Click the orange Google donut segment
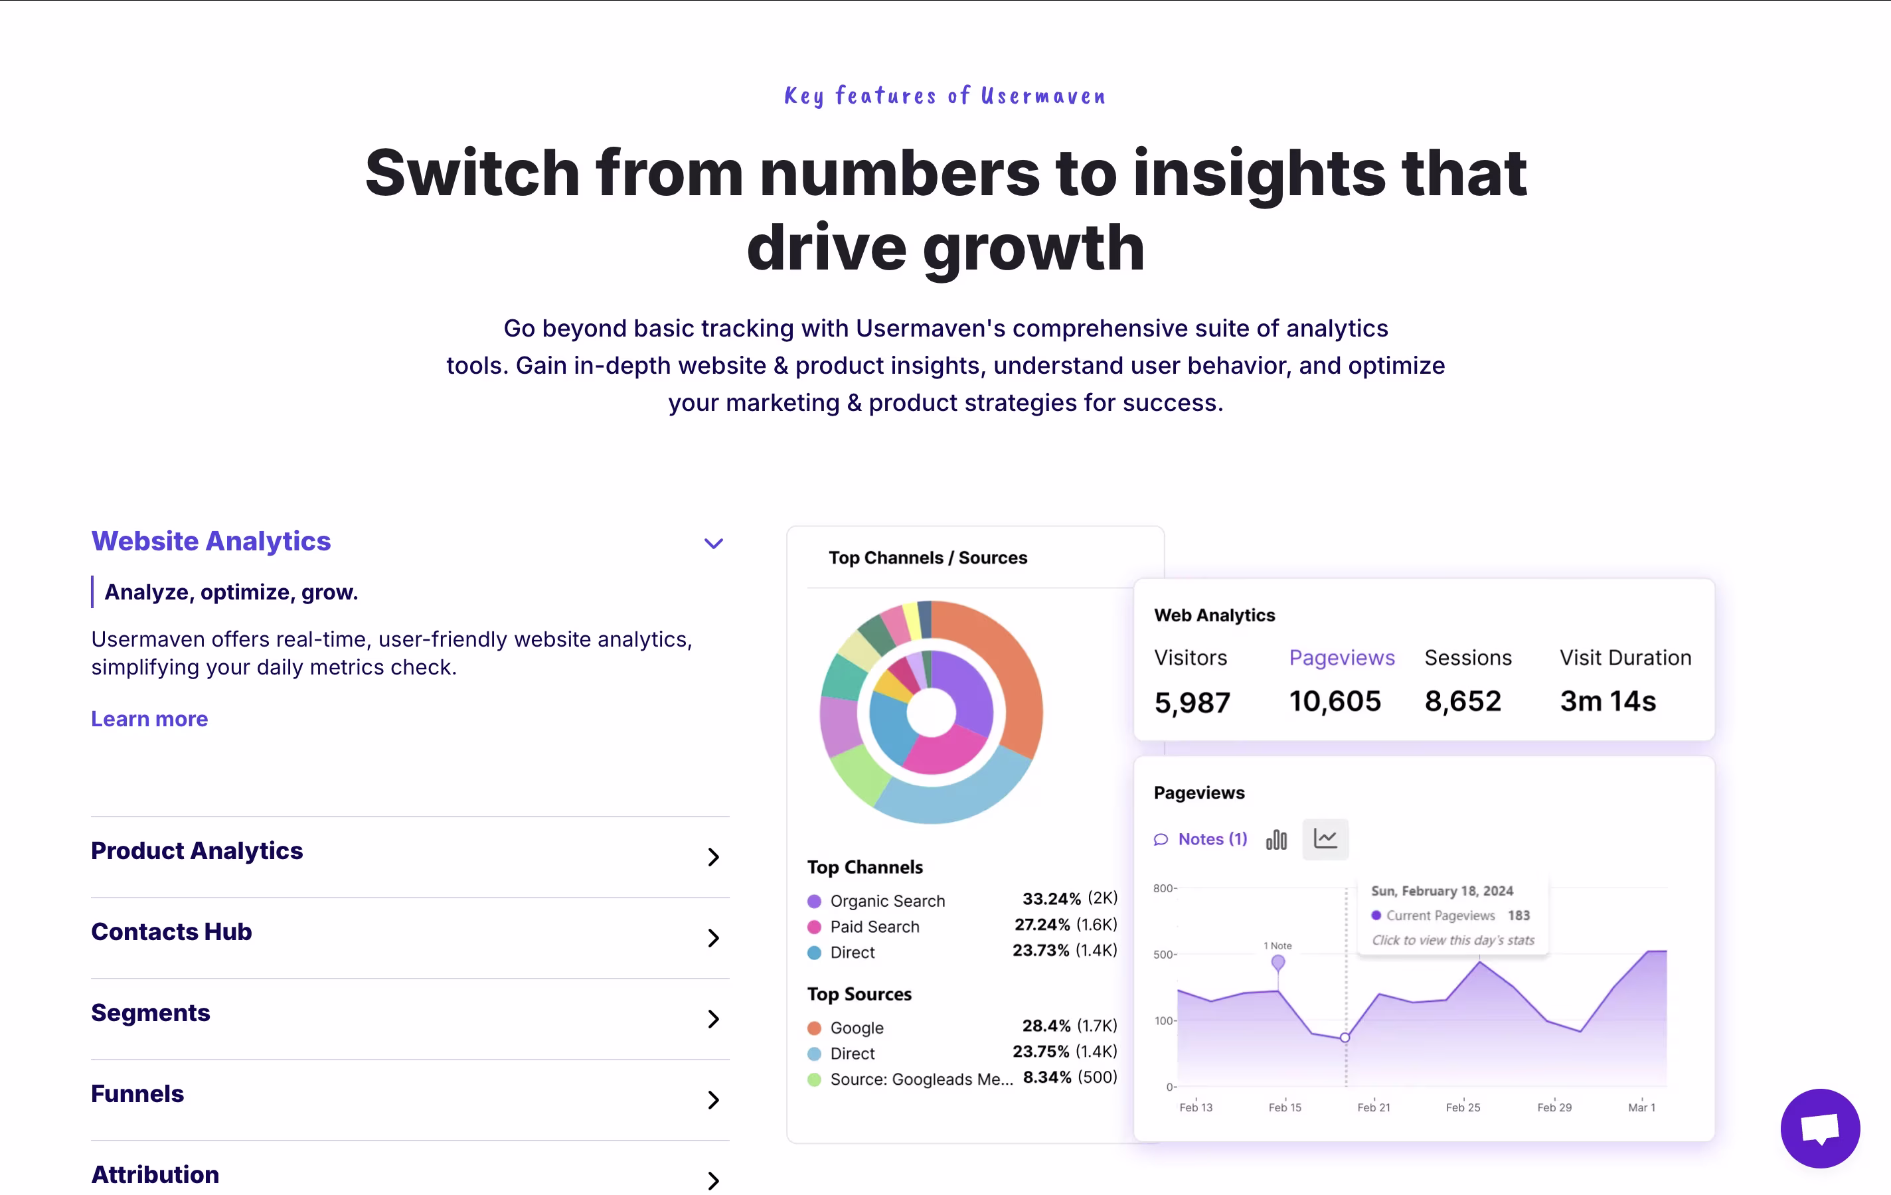1891x1195 pixels. click(x=1007, y=667)
